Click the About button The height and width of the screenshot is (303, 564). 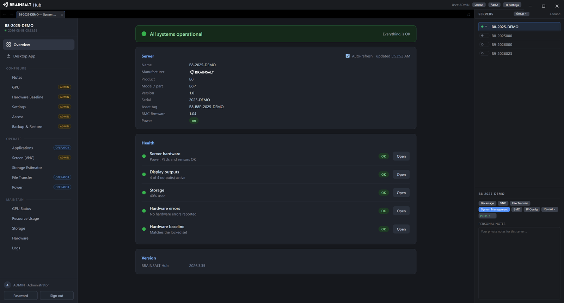[495, 5]
